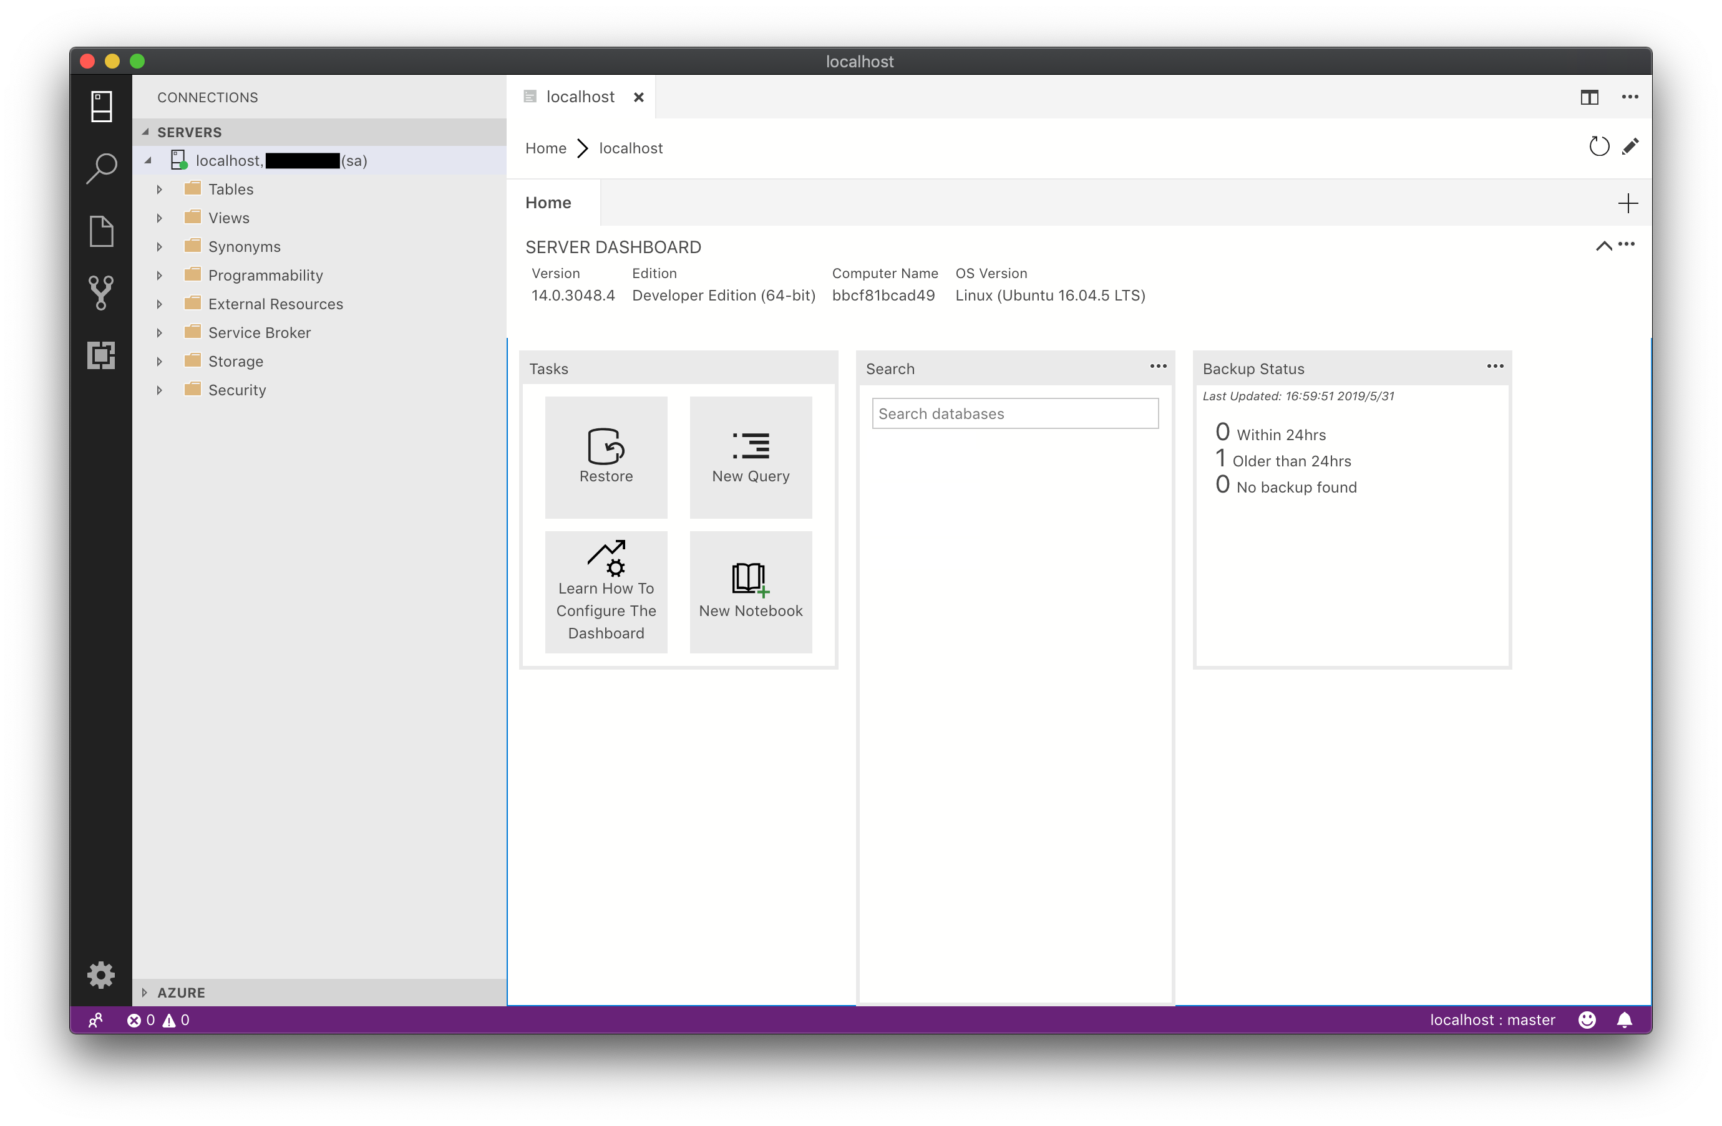The width and height of the screenshot is (1722, 1126).
Task: Click the 'Last Updated' timestamp text
Action: point(1298,395)
